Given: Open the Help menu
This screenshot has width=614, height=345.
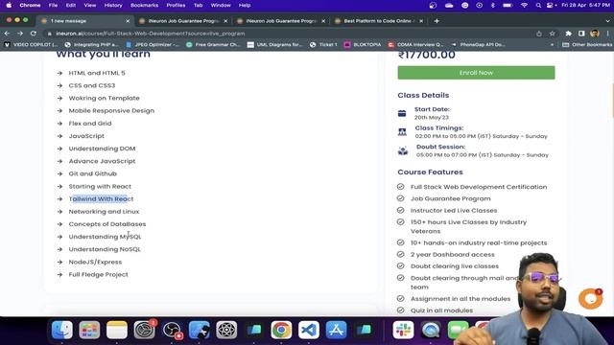Looking at the screenshot, I should point(245,6).
